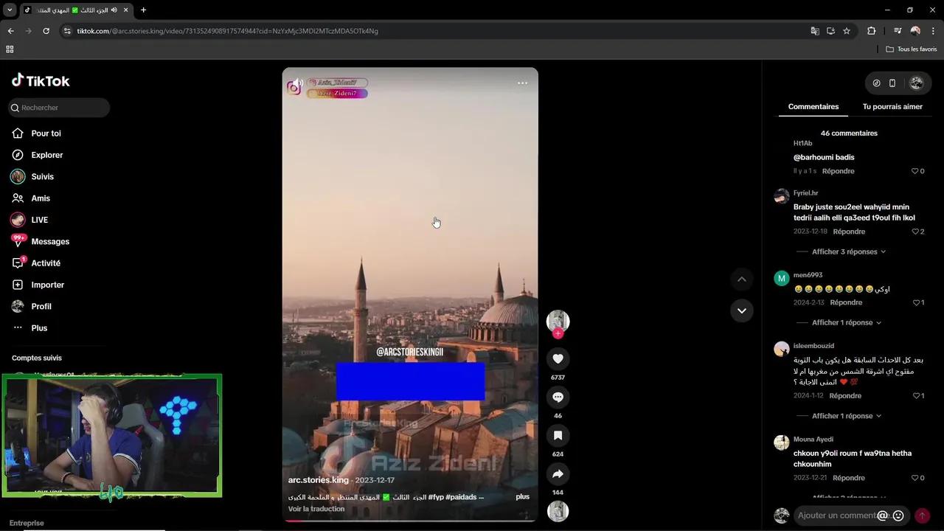The height and width of the screenshot is (531, 944).
Task: Bookmark the video to favorites
Action: coord(558,435)
